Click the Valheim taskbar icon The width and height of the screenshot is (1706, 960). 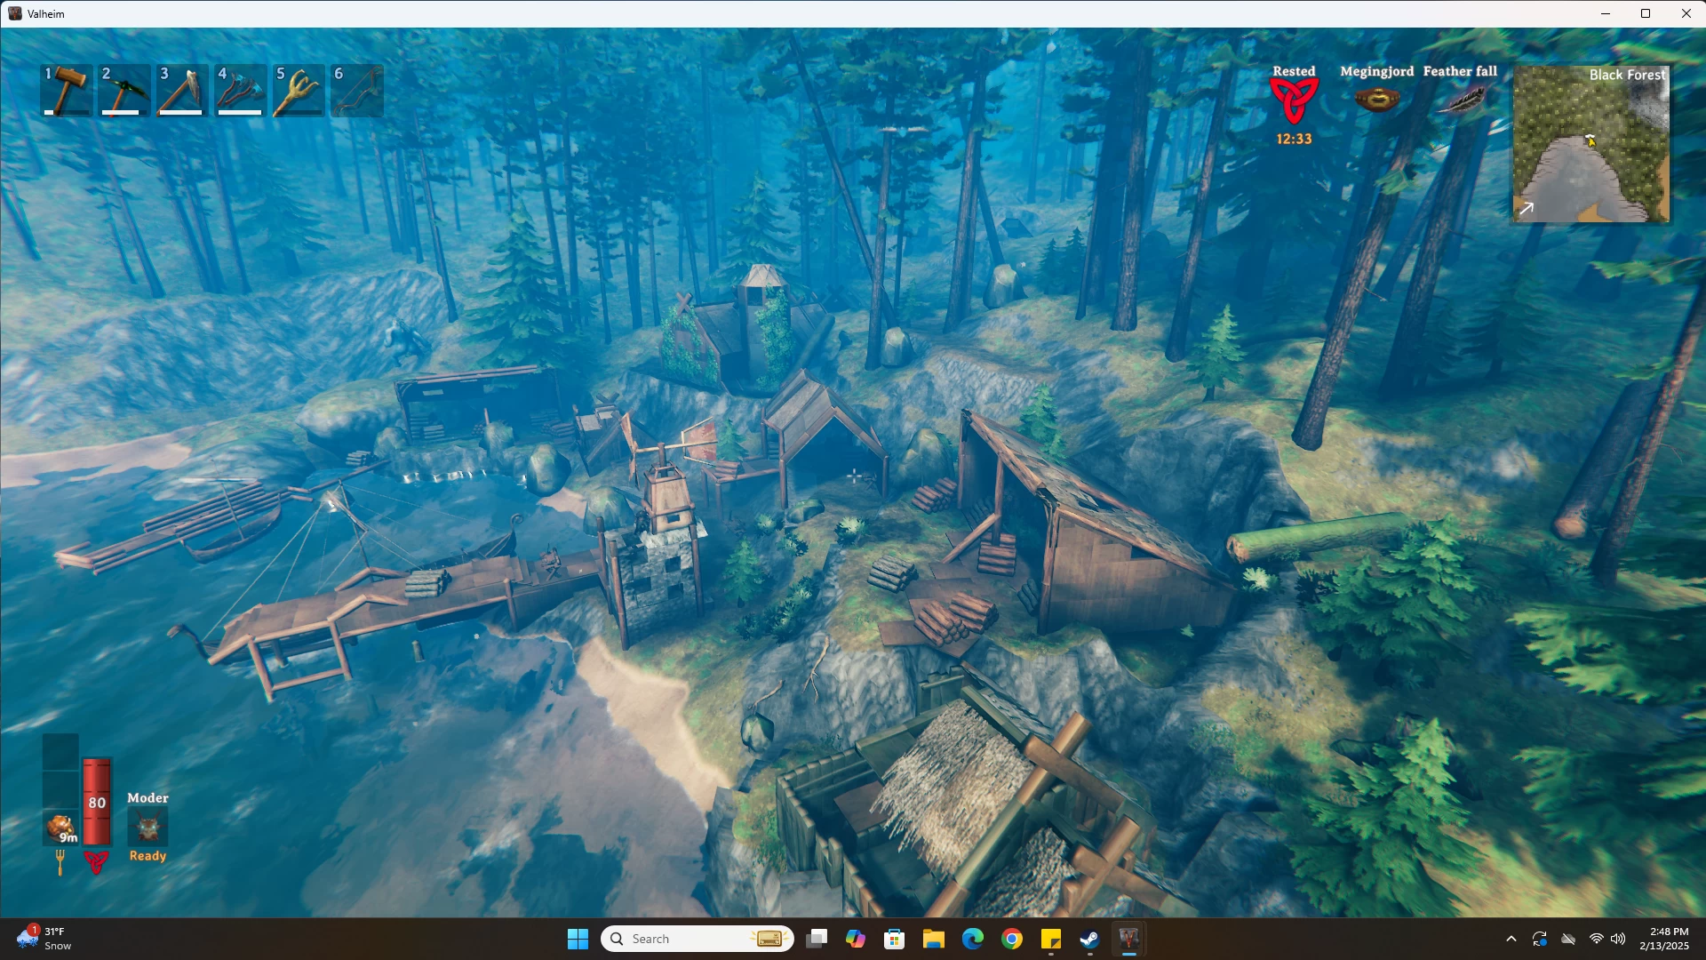point(1129,939)
